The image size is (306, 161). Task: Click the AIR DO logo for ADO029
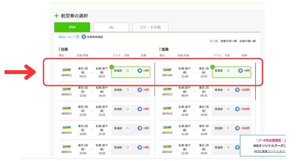point(67,127)
